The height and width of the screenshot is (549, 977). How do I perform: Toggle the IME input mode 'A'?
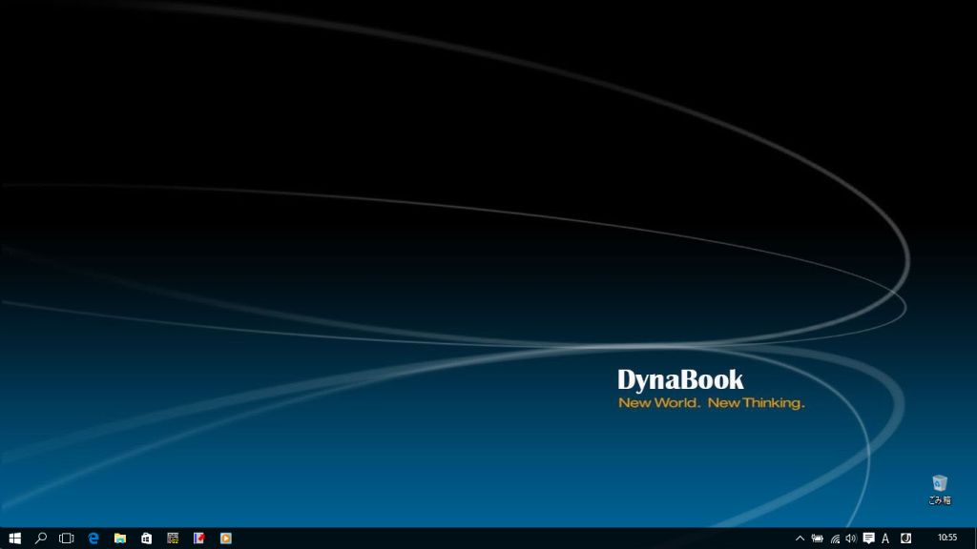click(x=885, y=539)
